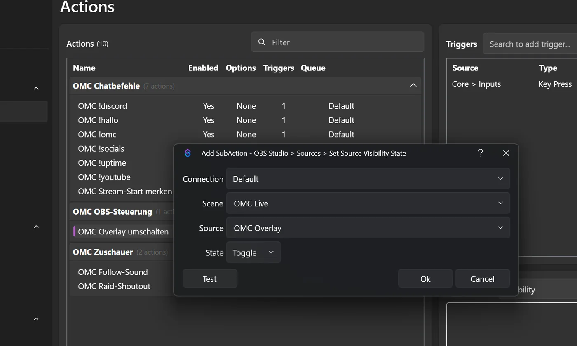
Task: Click the magnifier icon in Filter box
Action: click(262, 42)
